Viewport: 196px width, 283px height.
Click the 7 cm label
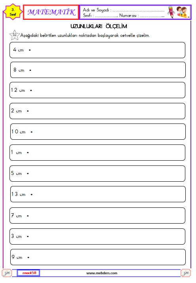16,215
